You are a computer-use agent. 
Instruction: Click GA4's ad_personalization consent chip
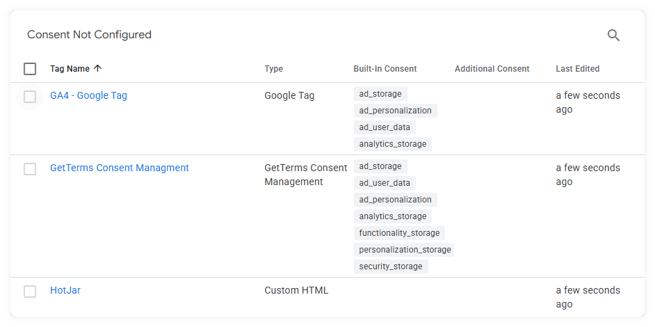point(395,111)
